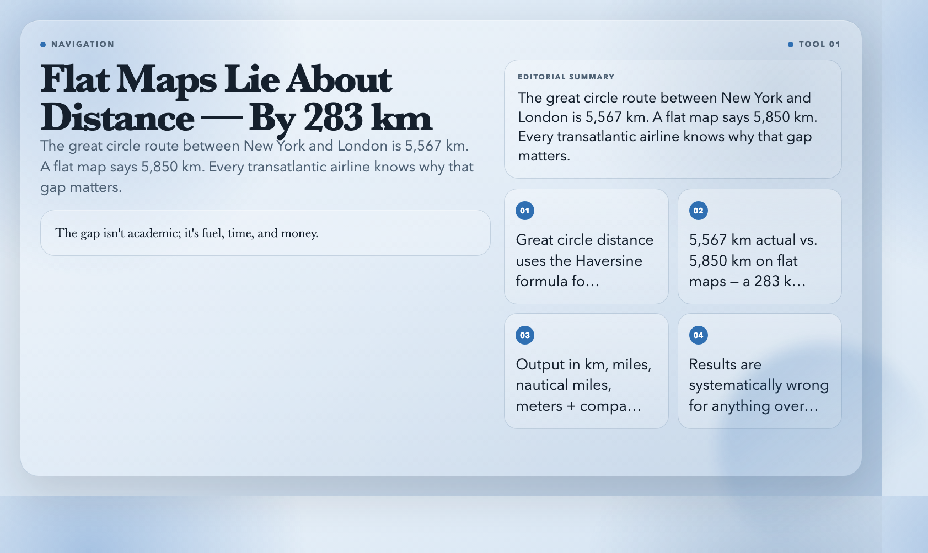
Task: Open the 'Great circle distance uses the Haversine' card
Action: (x=586, y=246)
